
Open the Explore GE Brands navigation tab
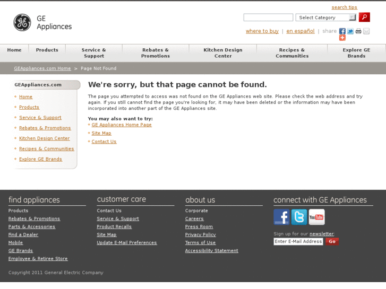point(356,53)
